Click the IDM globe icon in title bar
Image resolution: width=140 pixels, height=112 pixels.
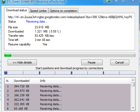point(3,2)
